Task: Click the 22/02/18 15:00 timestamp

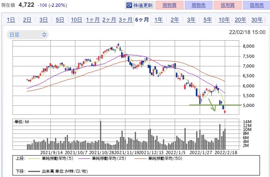Action: point(247,32)
